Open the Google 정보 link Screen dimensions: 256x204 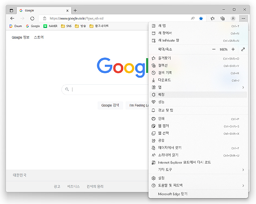tap(20, 37)
